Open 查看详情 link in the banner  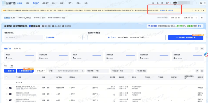(x=163, y=10)
